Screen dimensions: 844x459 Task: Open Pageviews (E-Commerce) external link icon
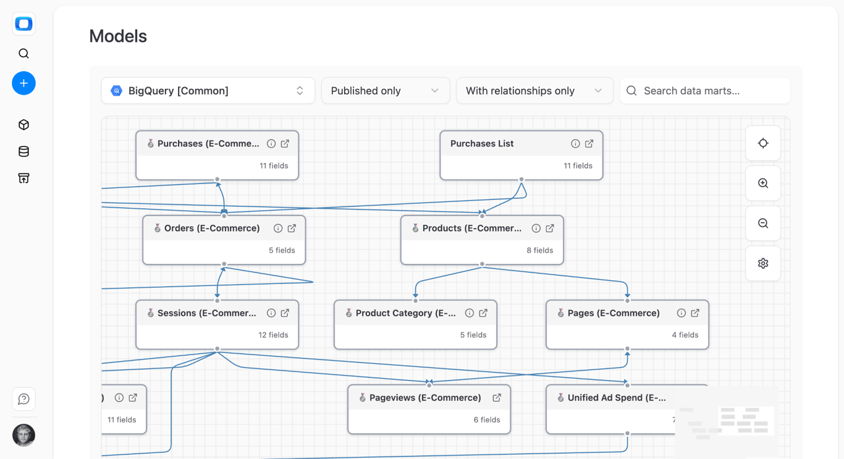pyautogui.click(x=497, y=398)
